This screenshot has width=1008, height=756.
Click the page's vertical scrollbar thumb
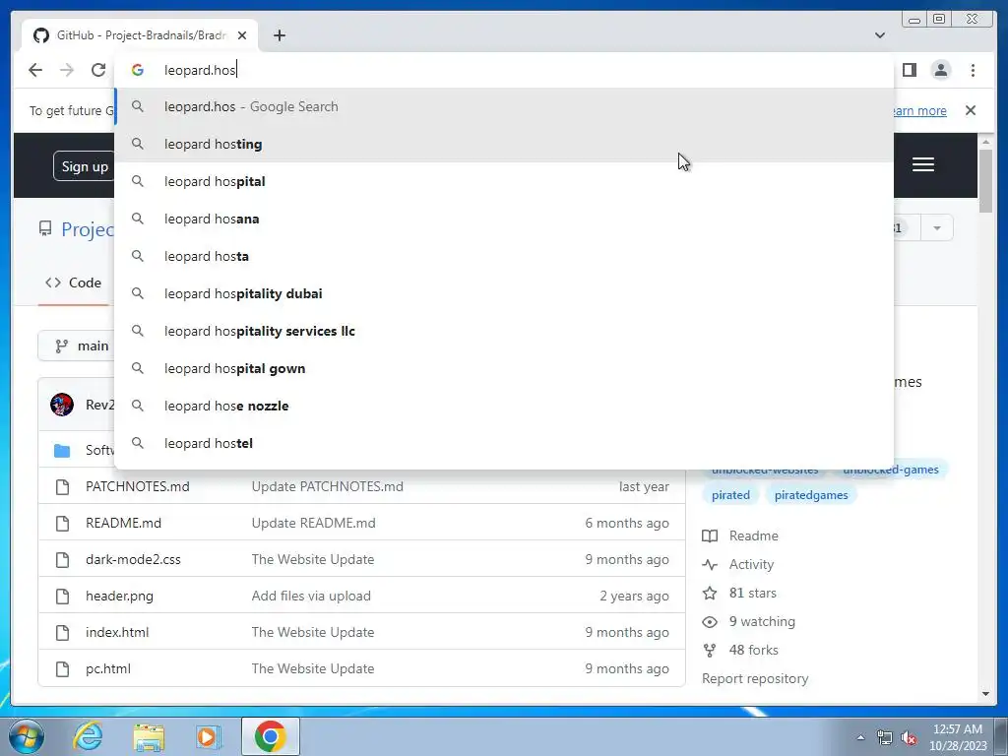(985, 180)
